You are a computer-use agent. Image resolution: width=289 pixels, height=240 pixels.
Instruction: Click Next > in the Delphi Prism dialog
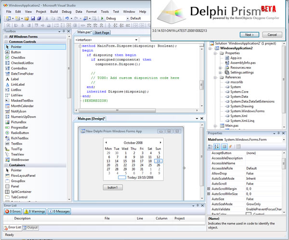[250, 35]
